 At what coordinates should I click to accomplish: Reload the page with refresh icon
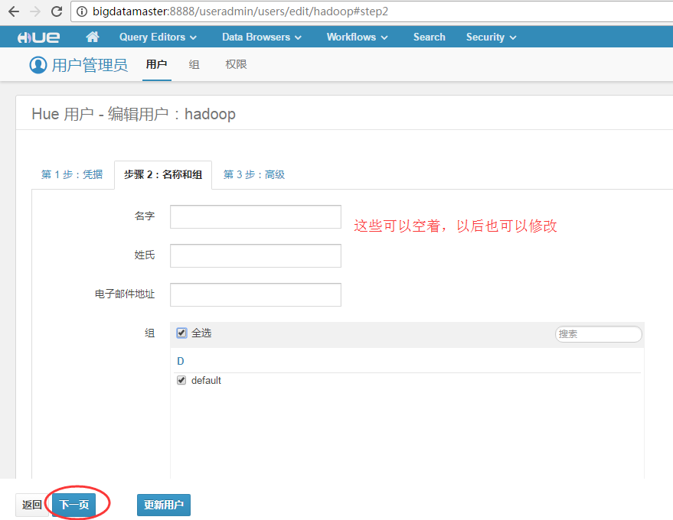(x=57, y=11)
